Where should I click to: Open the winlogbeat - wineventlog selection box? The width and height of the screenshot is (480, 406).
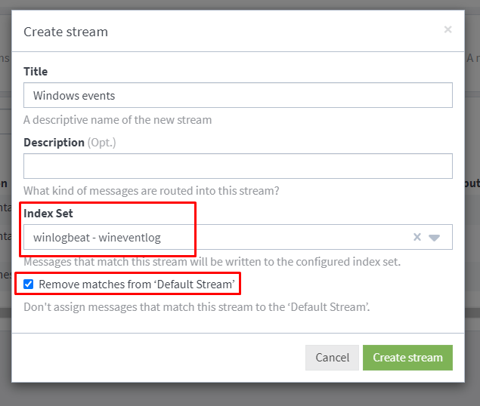(212, 237)
